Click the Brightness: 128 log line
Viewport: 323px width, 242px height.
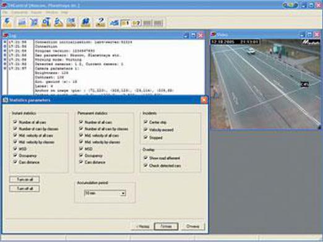(x=51, y=73)
